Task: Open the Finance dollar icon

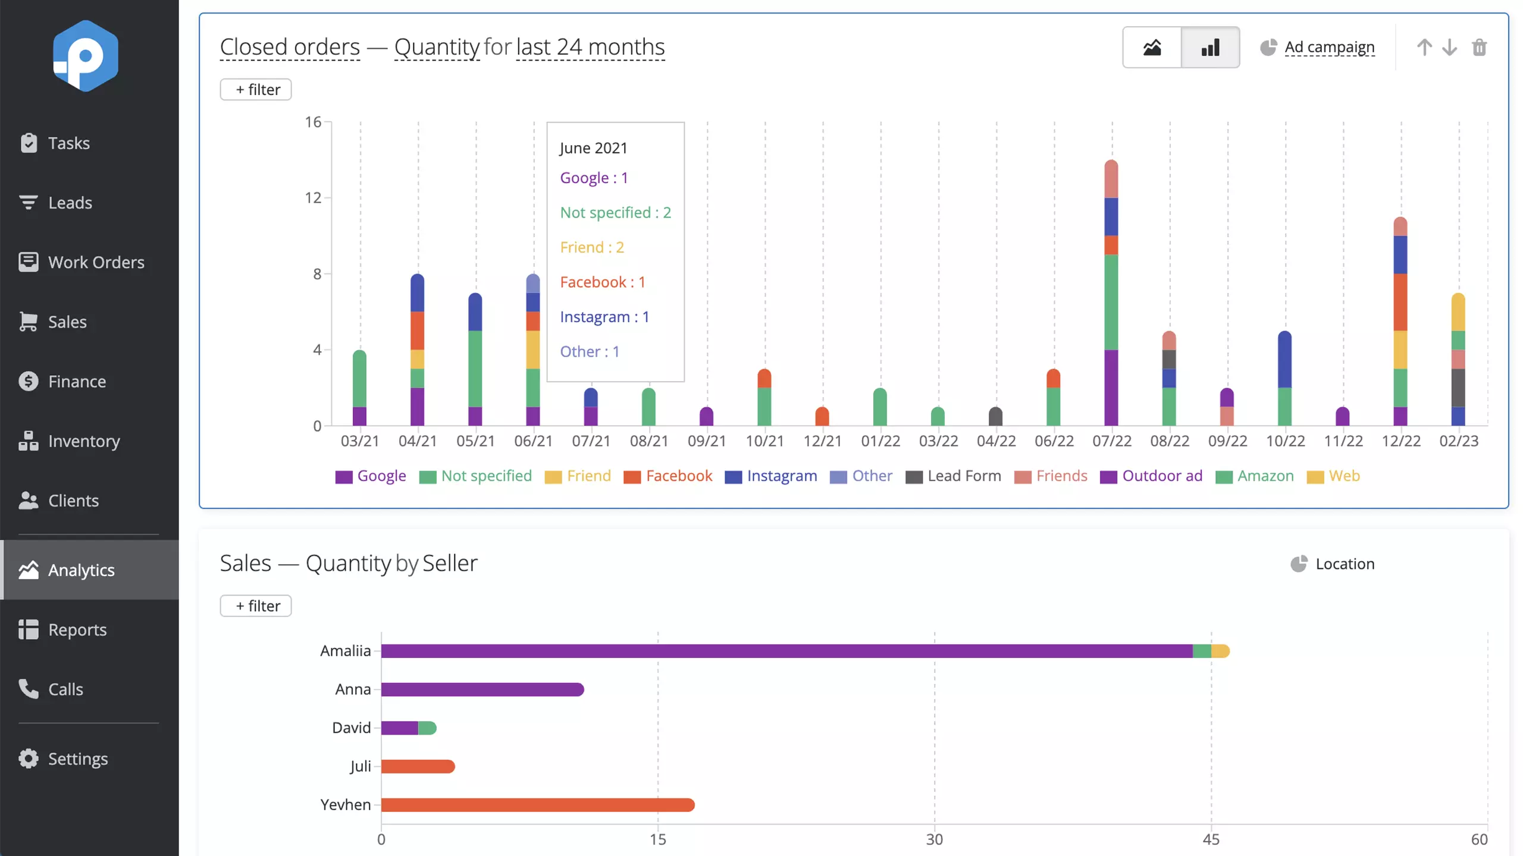Action: 29,381
